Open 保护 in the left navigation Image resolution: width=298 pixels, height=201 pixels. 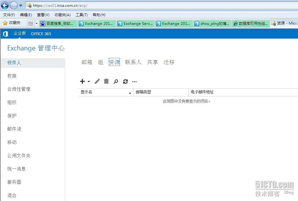click(12, 116)
